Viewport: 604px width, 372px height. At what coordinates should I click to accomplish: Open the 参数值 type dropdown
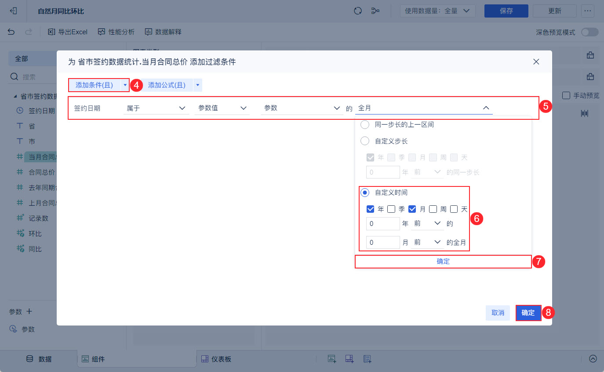pos(222,108)
